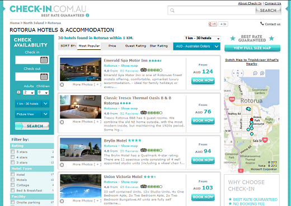Image resolution: width=291 pixels, height=206 pixels.
Task: Click compare icon under Emerald Spa photo
Action: [x=62, y=85]
